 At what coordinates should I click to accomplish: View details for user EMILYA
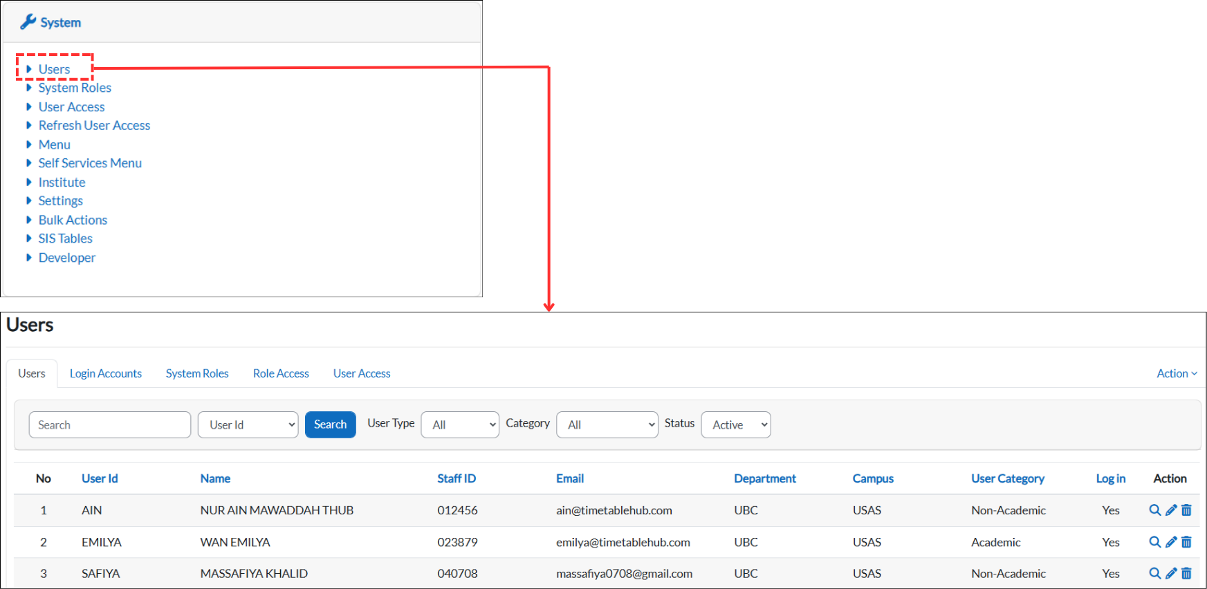click(x=1154, y=542)
